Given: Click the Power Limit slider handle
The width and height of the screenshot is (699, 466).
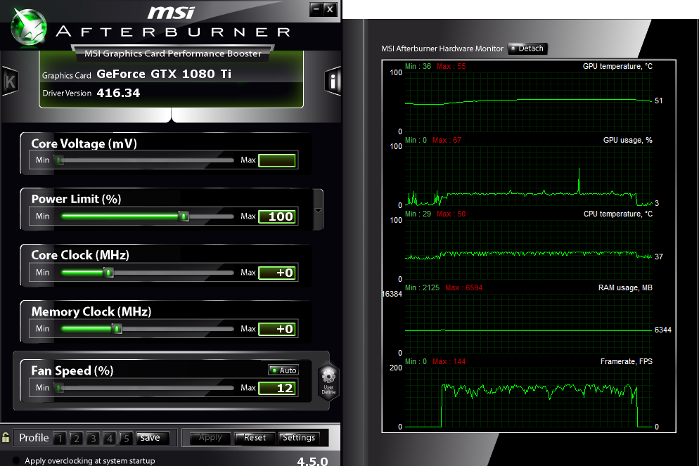Looking at the screenshot, I should [184, 216].
